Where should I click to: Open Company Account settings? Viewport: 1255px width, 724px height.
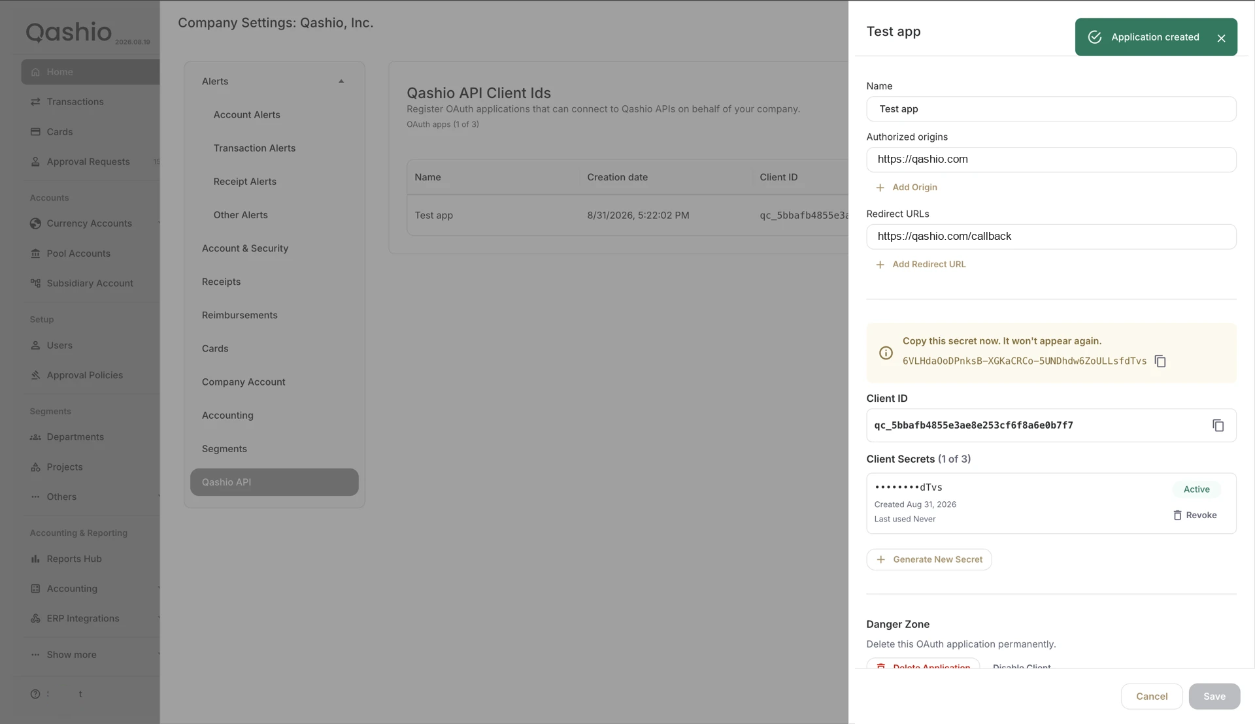pyautogui.click(x=243, y=382)
